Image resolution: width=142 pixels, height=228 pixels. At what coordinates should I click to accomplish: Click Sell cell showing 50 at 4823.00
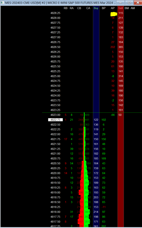tap(120, 115)
